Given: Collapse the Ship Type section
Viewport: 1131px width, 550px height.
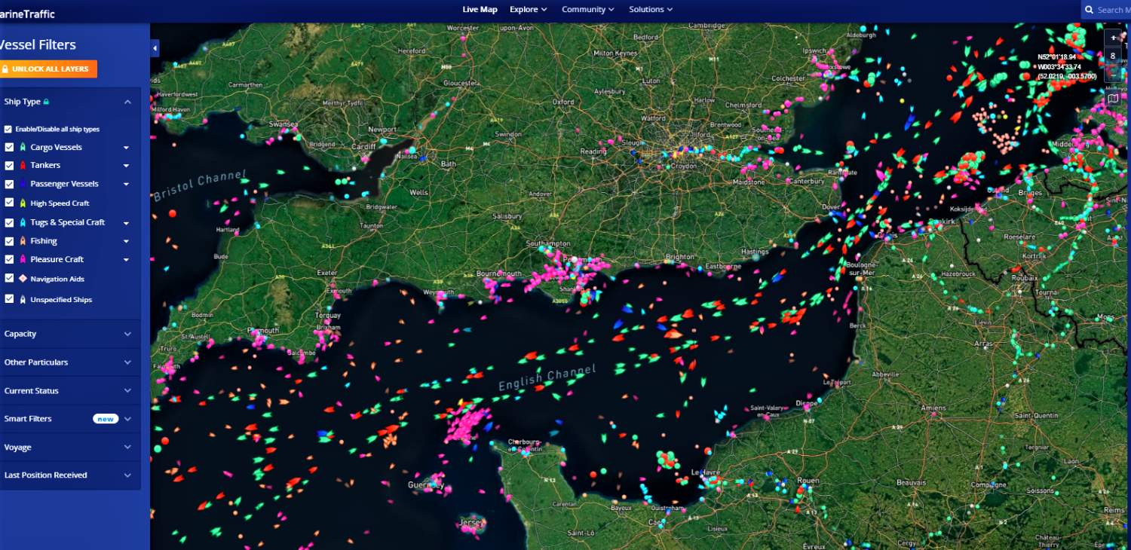Looking at the screenshot, I should [x=127, y=101].
